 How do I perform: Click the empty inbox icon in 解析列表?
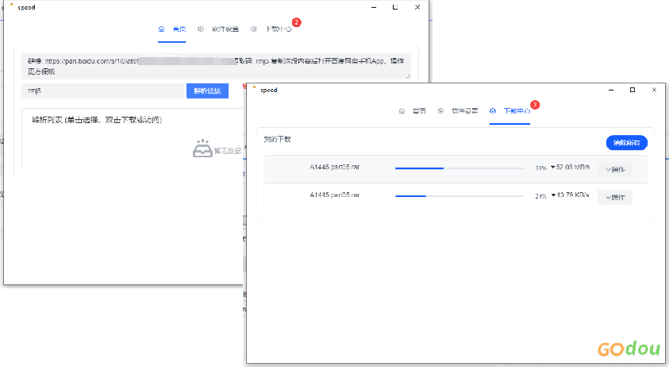(202, 149)
